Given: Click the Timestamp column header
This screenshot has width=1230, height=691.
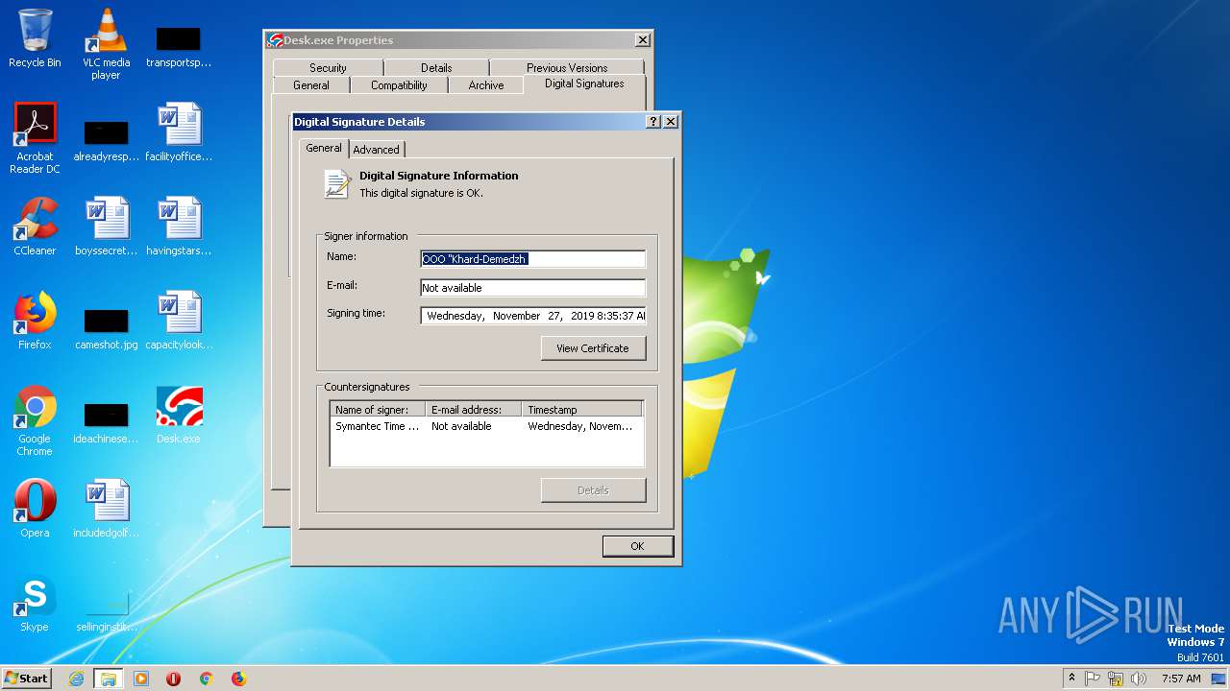Looking at the screenshot, I should (581, 410).
